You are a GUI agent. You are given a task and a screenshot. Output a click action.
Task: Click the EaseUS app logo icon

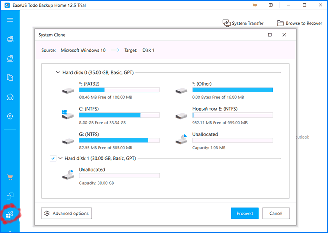tap(7, 5)
